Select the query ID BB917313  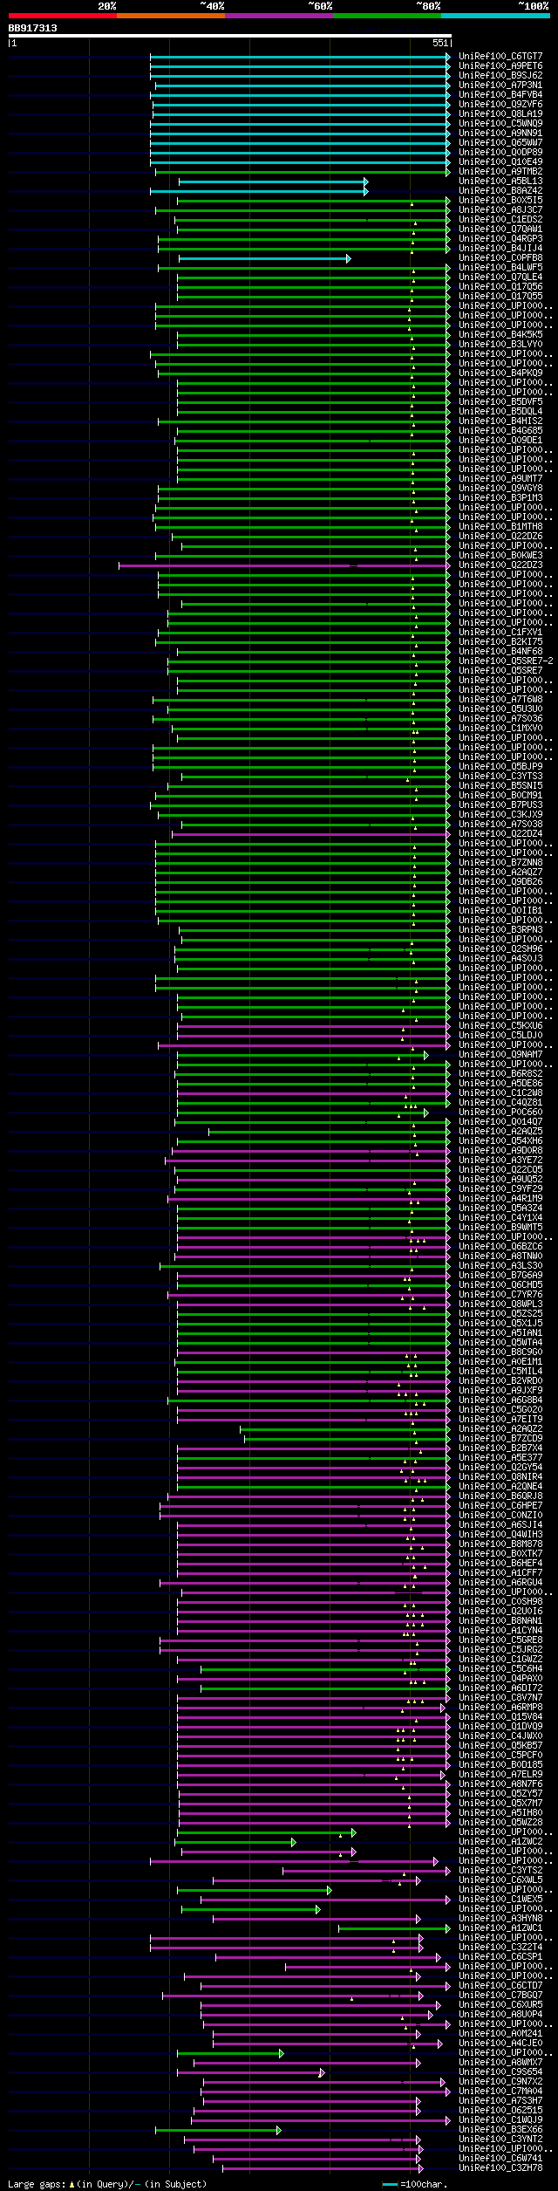(33, 28)
